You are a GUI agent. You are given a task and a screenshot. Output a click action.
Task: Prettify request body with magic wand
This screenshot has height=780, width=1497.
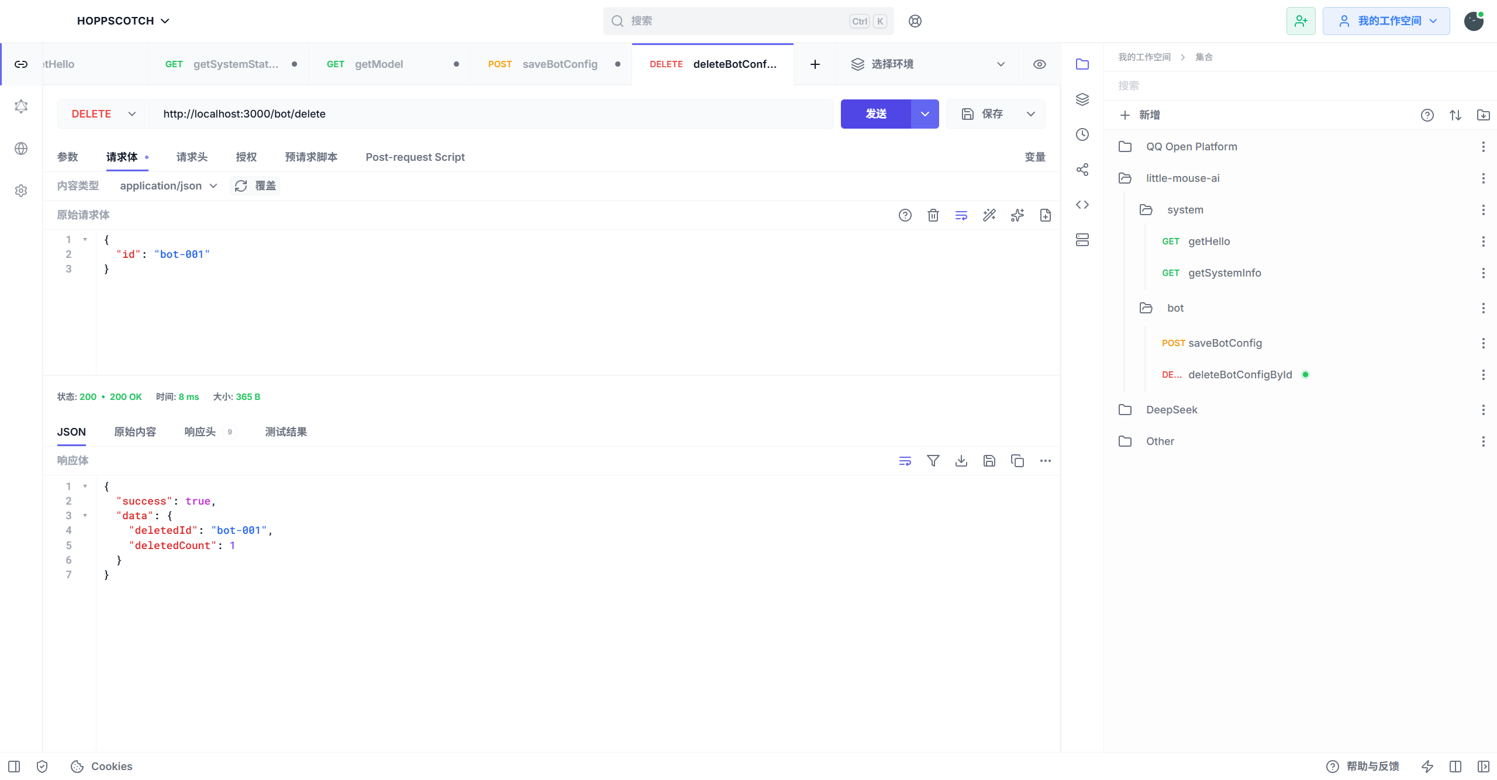click(x=989, y=215)
